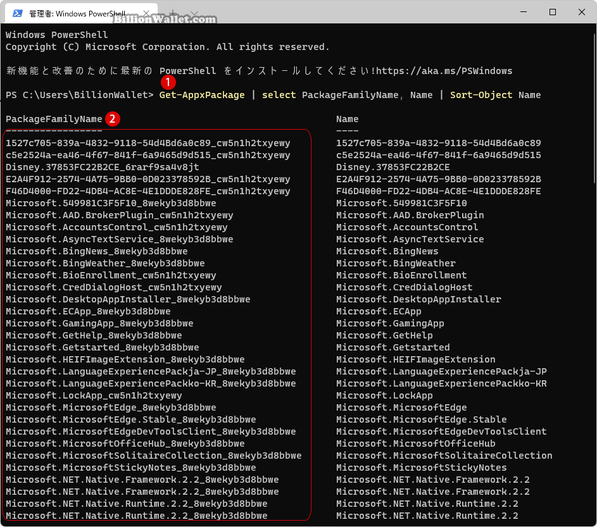Screen dimensions: 597x527
Task: Click Microsoft.AsyncTextService in the Name column
Action: coord(410,239)
